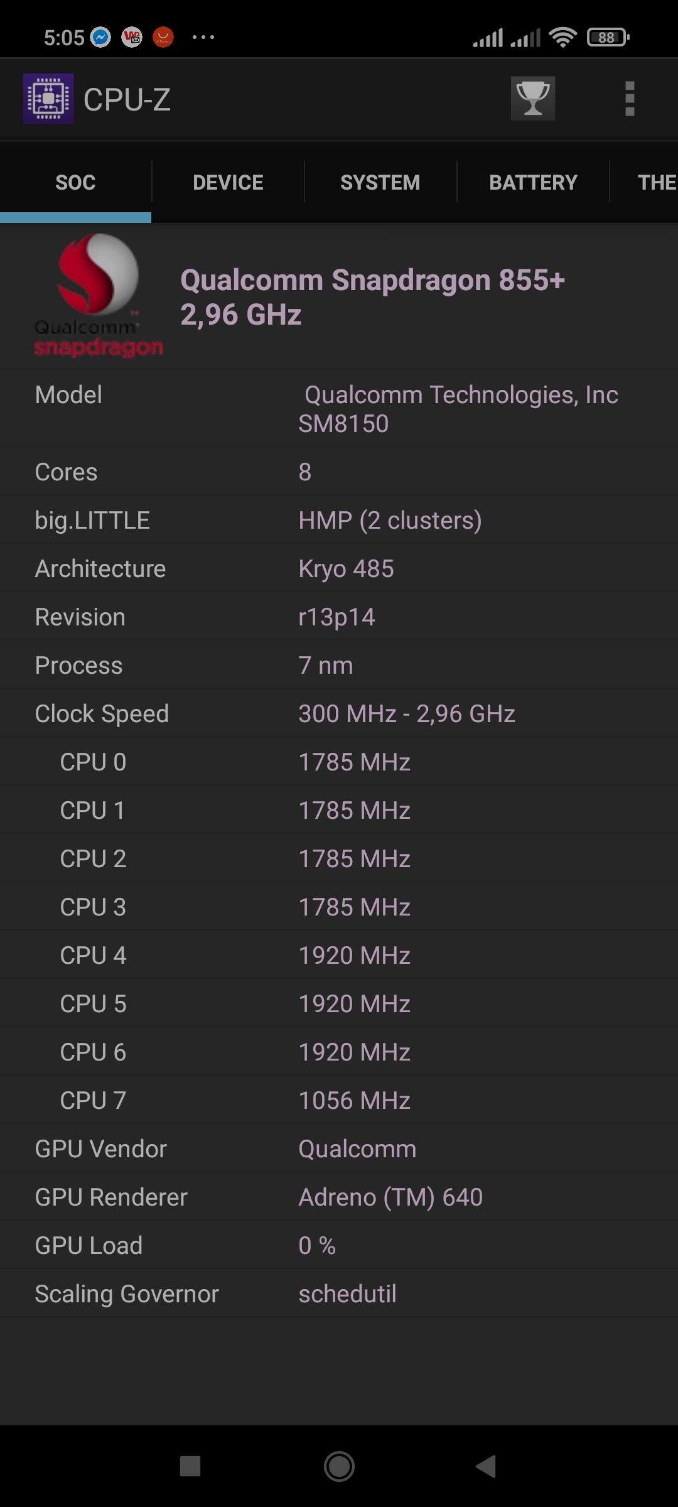Tap the Clock Speed row

(339, 713)
